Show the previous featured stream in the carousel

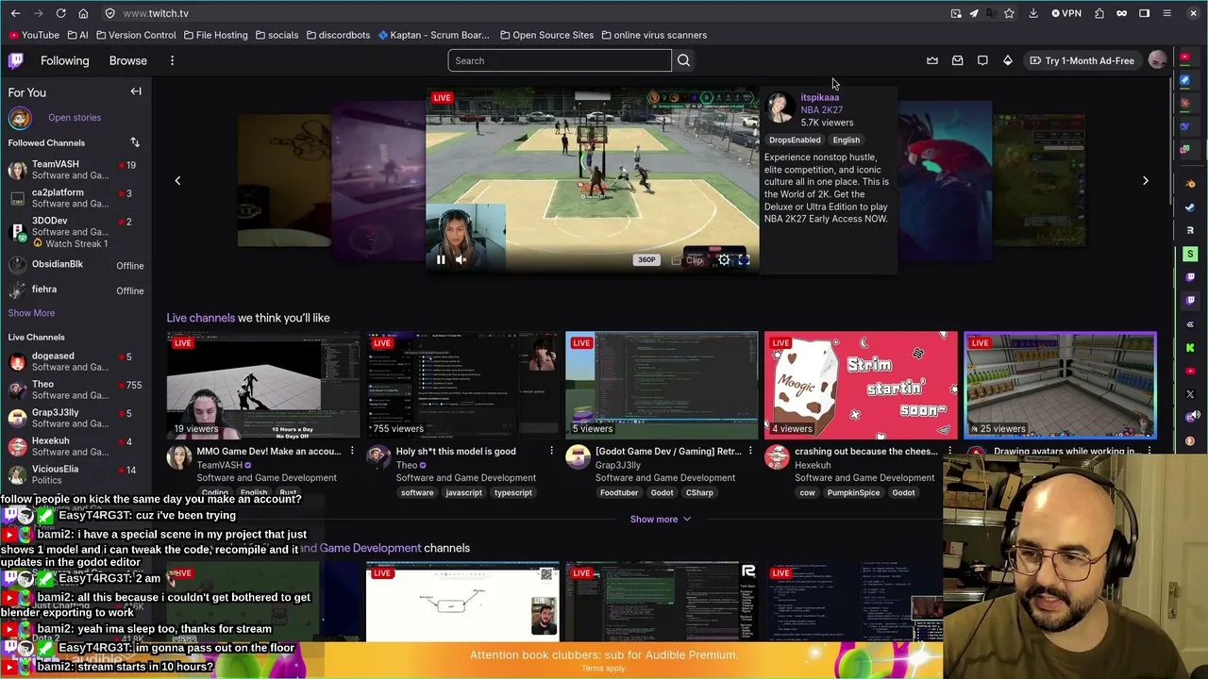point(177,180)
